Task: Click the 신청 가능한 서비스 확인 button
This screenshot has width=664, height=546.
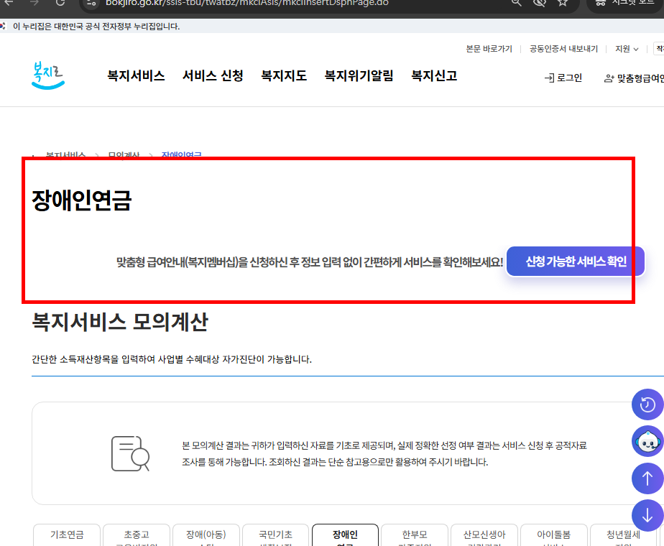Action: pyautogui.click(x=576, y=261)
